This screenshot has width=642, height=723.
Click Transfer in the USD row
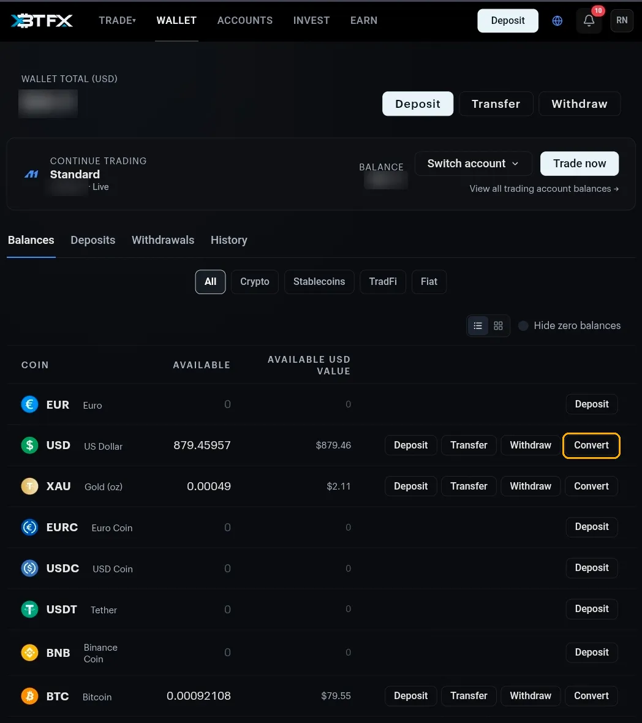(x=469, y=445)
